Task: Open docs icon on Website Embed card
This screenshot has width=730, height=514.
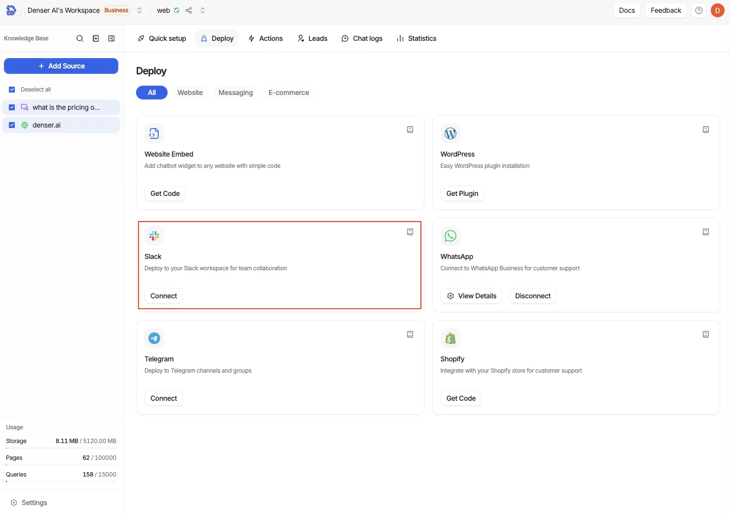Action: click(x=410, y=129)
